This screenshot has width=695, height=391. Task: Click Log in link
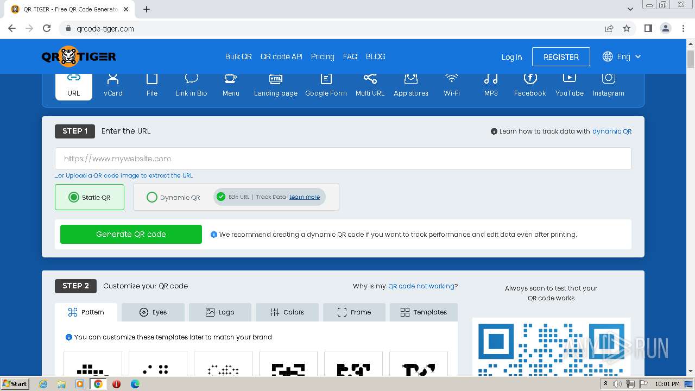(x=511, y=57)
